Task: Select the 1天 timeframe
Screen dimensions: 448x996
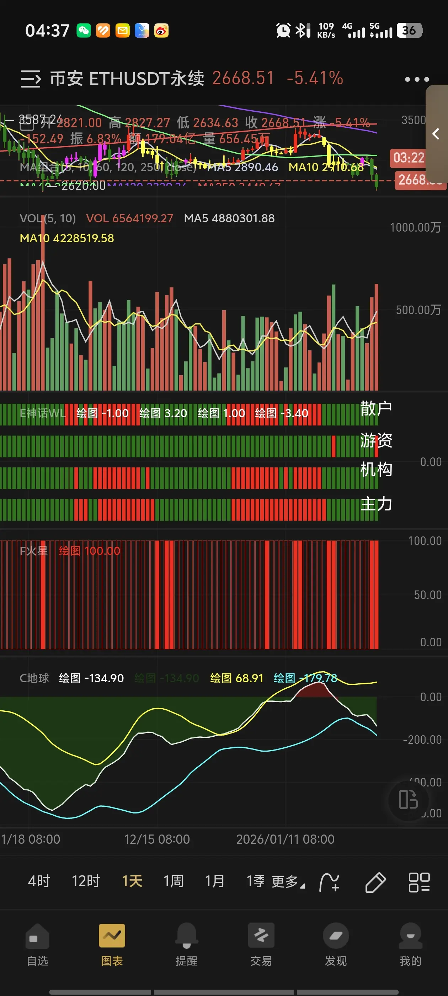Action: coord(132,881)
